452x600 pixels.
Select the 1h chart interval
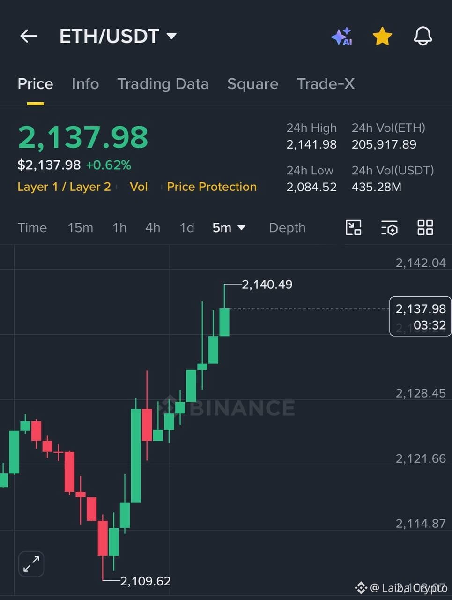point(119,228)
